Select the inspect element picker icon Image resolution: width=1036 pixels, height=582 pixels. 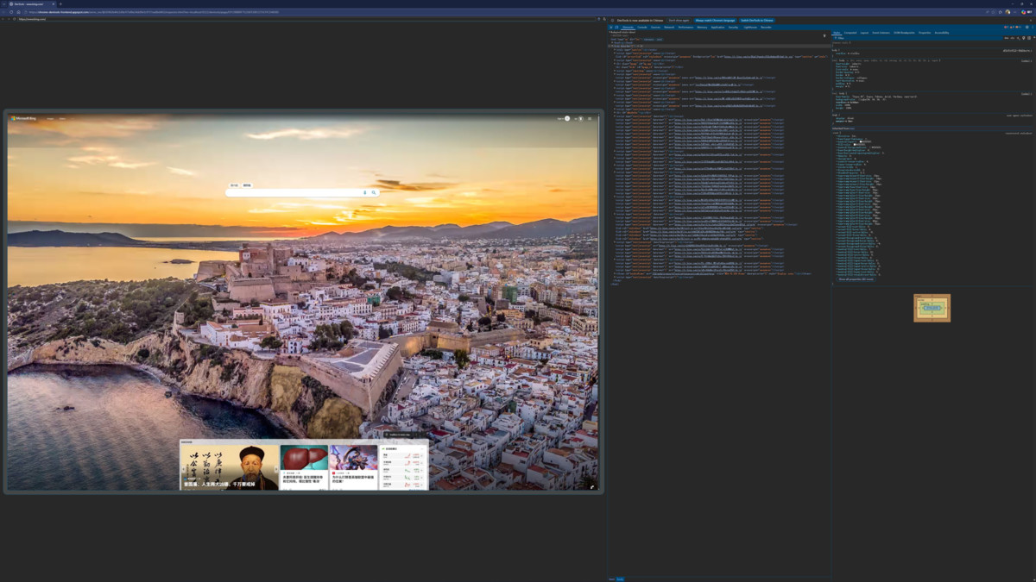pos(610,27)
